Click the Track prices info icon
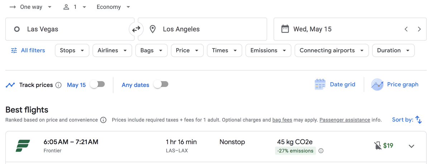The height and width of the screenshot is (164, 430). (x=58, y=85)
